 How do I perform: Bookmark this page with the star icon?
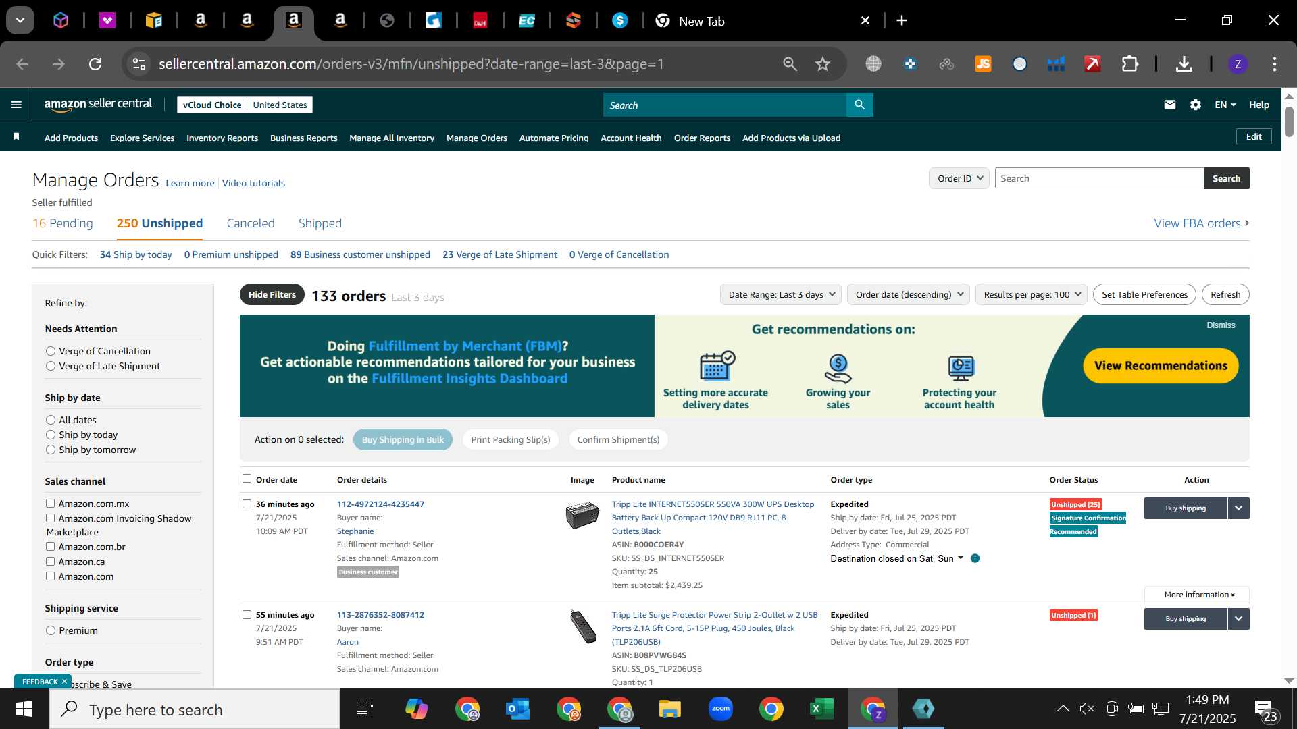click(x=822, y=64)
